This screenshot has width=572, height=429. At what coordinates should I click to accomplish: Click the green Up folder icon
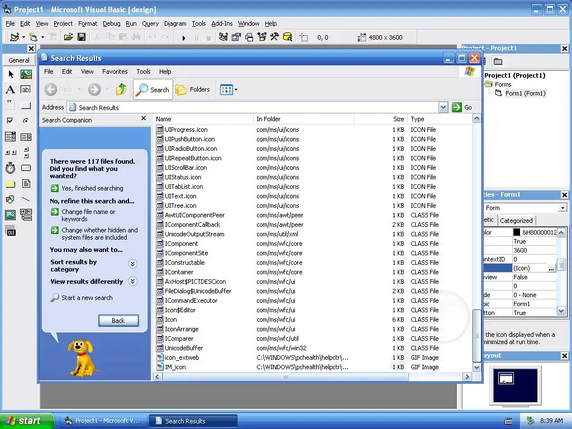121,89
